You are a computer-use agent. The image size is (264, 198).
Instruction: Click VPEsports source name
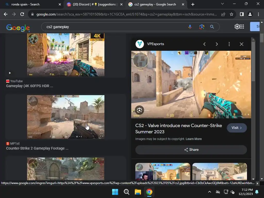coord(155,44)
